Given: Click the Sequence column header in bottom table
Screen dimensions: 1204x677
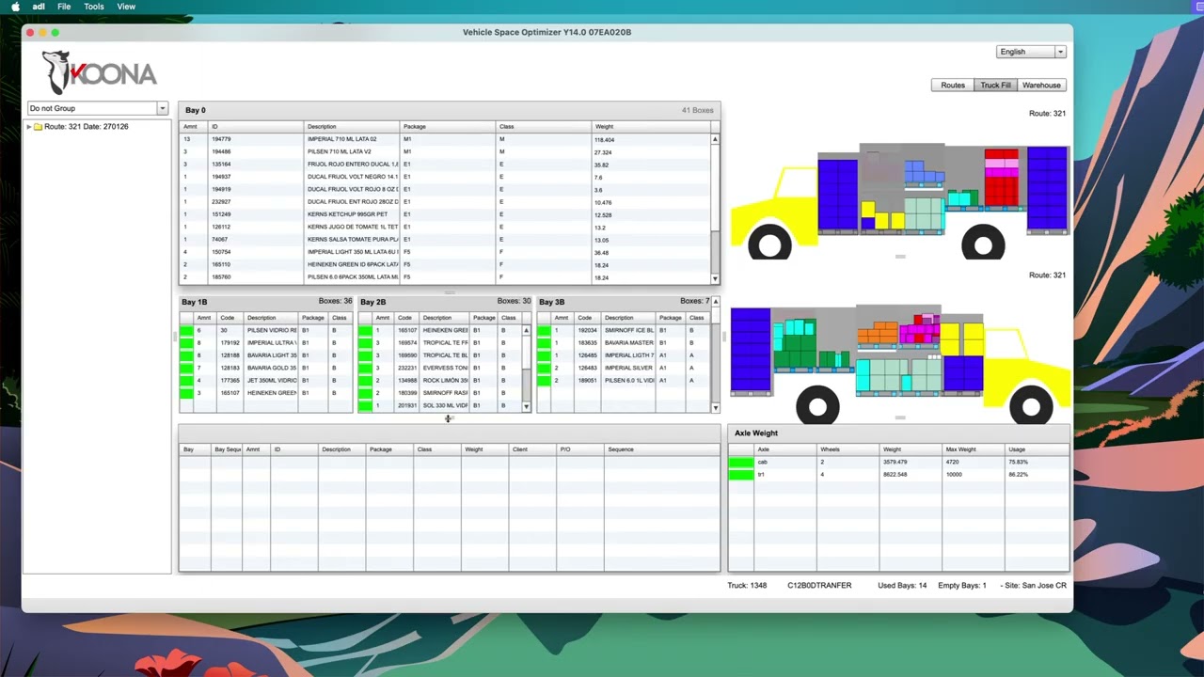Looking at the screenshot, I should [662, 449].
